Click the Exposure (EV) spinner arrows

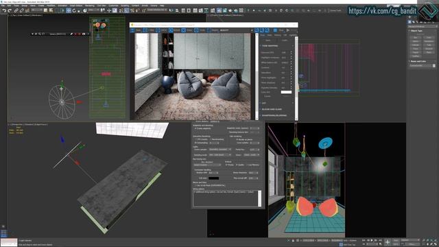click(x=291, y=52)
